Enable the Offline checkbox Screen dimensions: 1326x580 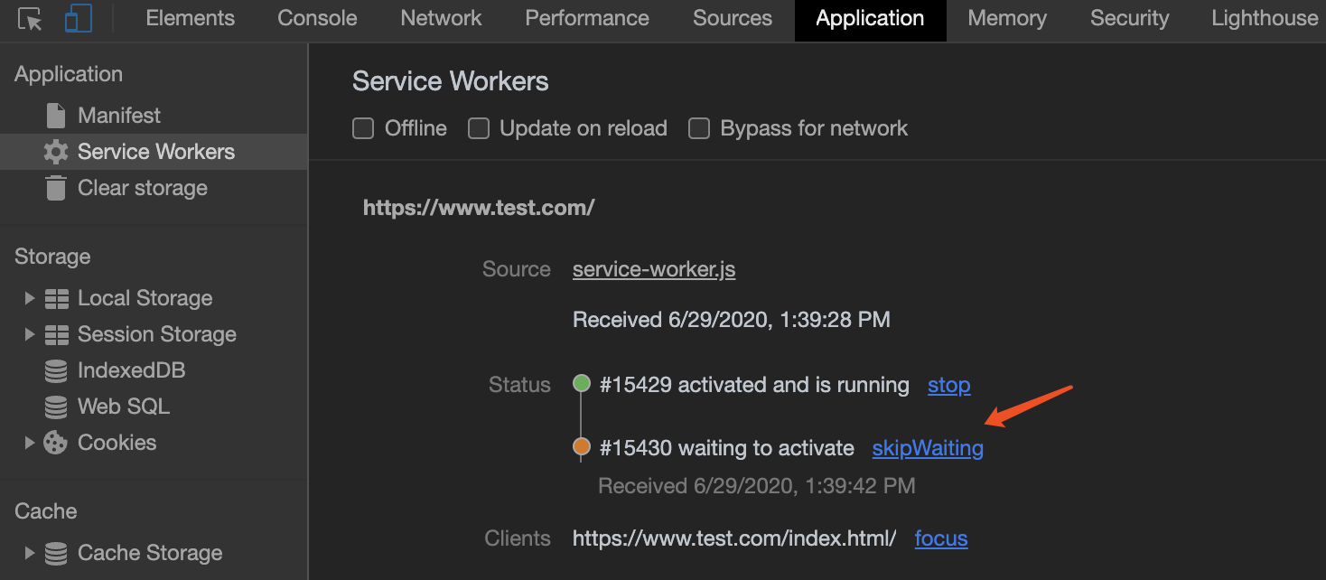coord(363,128)
